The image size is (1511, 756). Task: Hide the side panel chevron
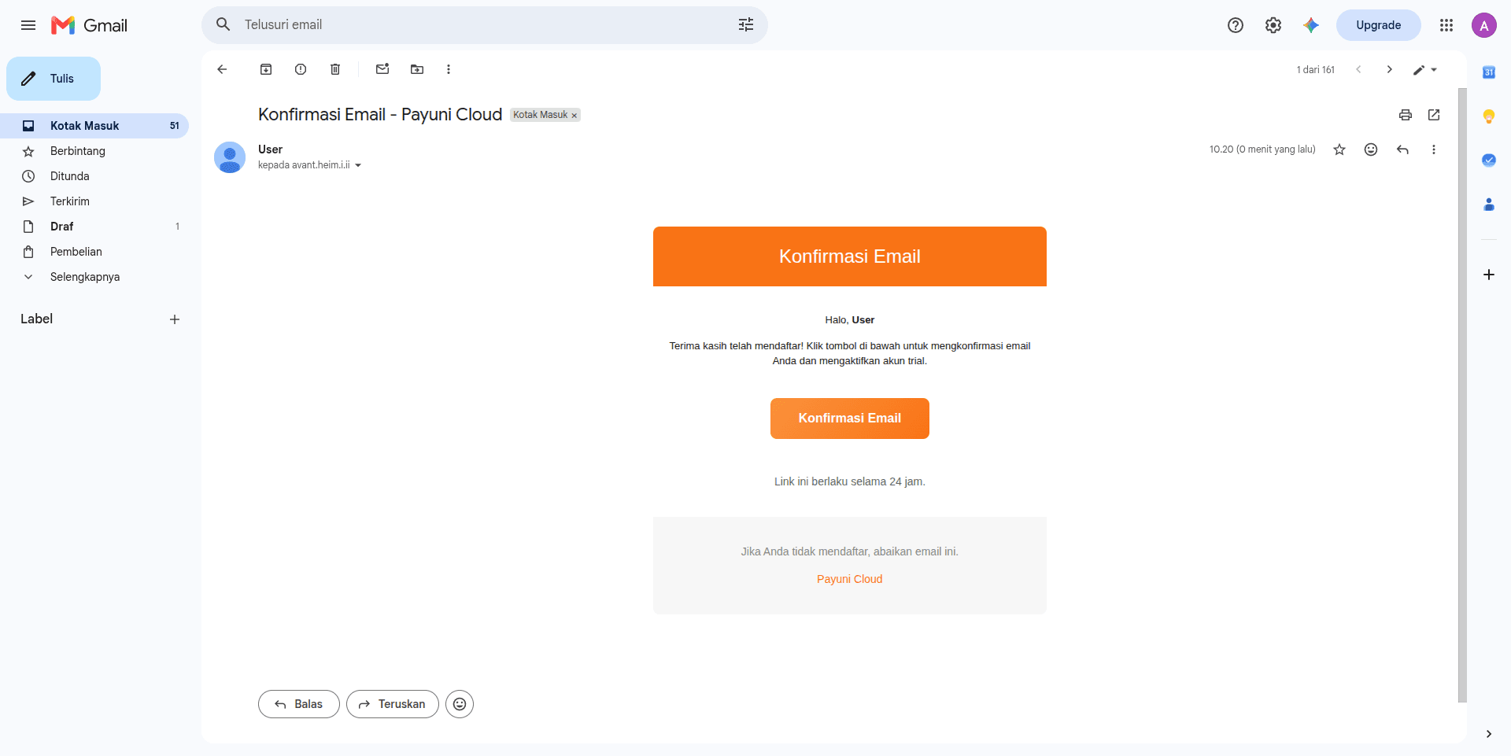click(x=1489, y=734)
